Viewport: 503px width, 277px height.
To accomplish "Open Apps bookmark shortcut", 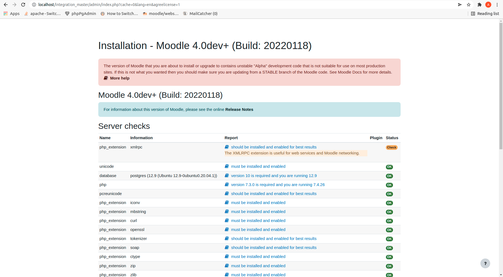I will click(x=11, y=14).
